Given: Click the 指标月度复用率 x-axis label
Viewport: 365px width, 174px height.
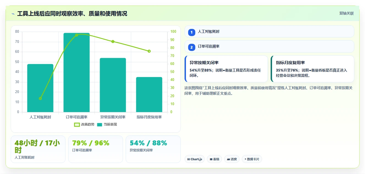Looking at the screenshot, I should click(149, 117).
